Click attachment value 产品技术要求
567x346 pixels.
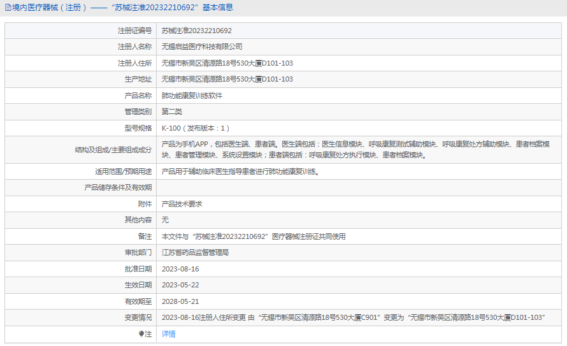[182, 204]
